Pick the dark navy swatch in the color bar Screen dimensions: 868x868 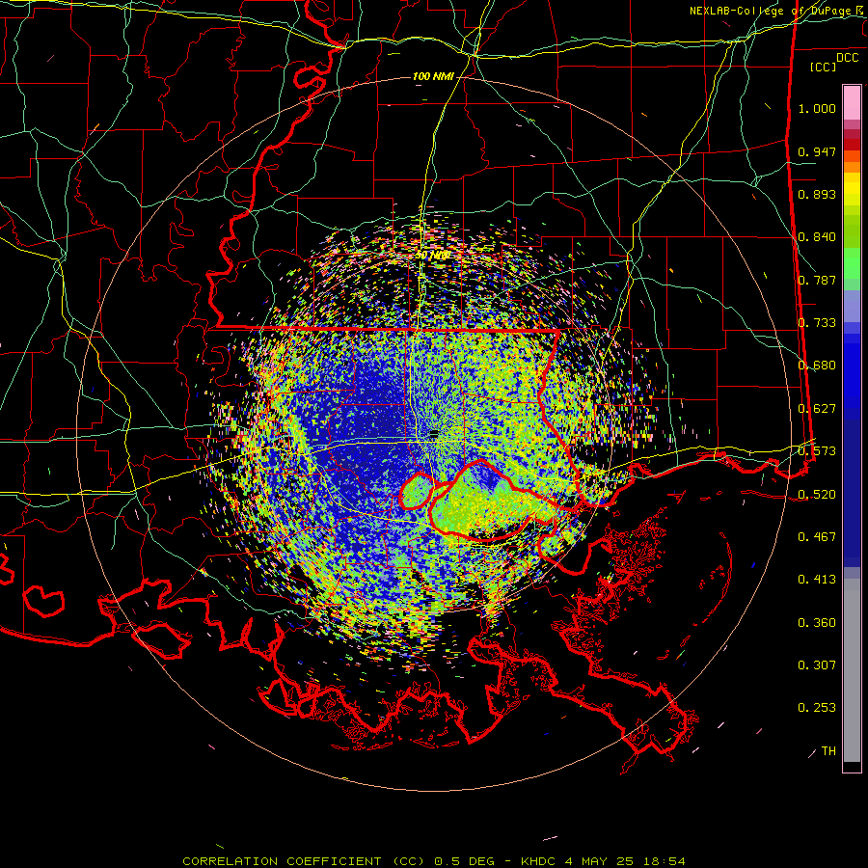(852, 487)
